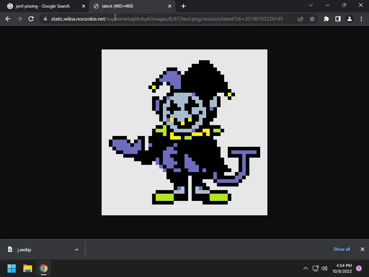Click the Jevil pixel art image
The image size is (369, 277).
click(x=184, y=132)
